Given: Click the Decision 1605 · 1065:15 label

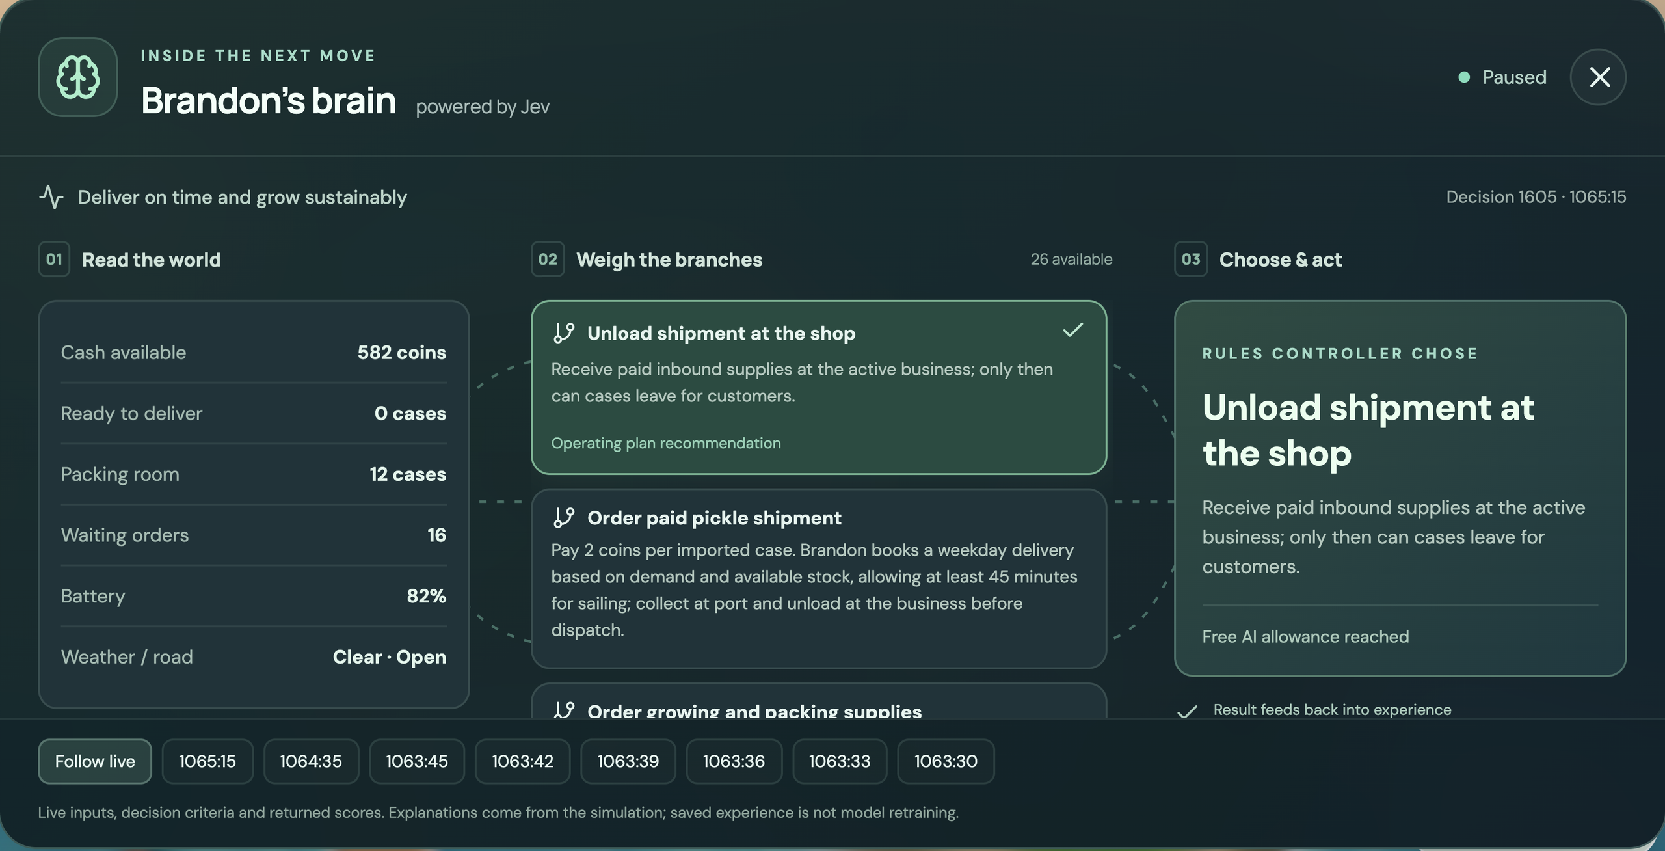Looking at the screenshot, I should [x=1536, y=197].
